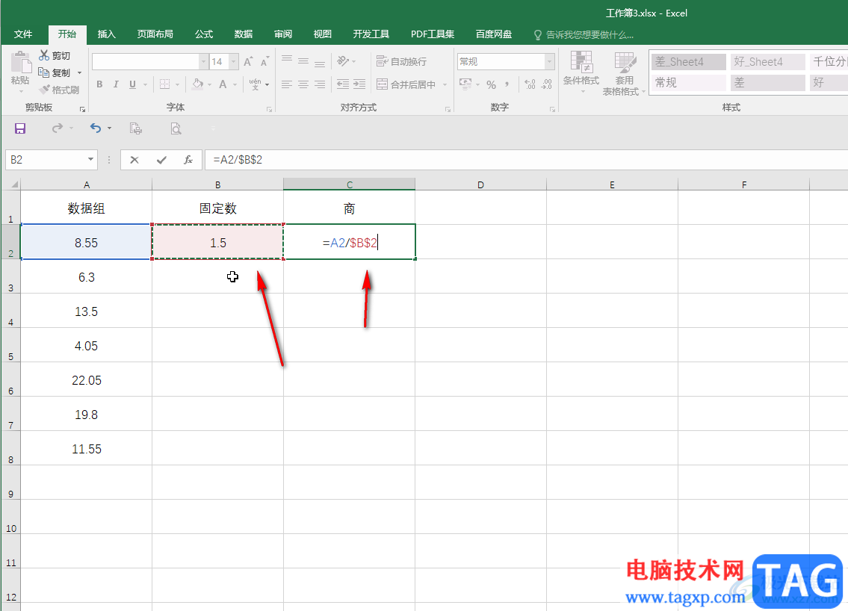Click 自动换行 wrap text button

pyautogui.click(x=402, y=62)
